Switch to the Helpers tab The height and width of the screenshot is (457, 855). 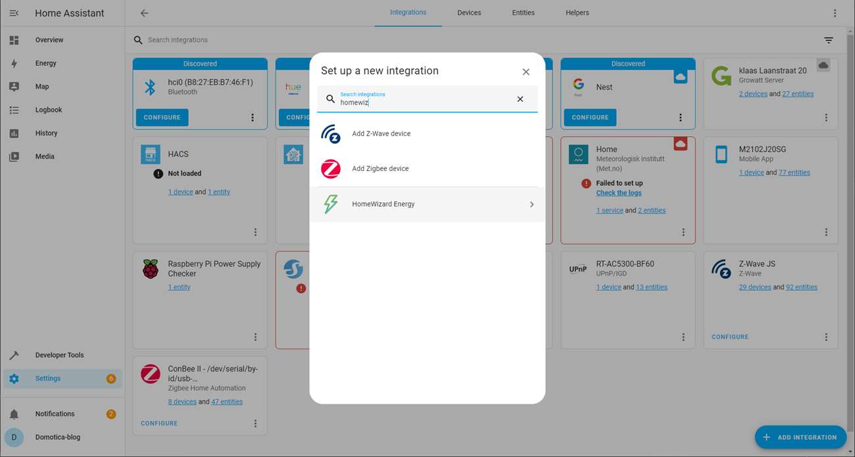(x=577, y=13)
